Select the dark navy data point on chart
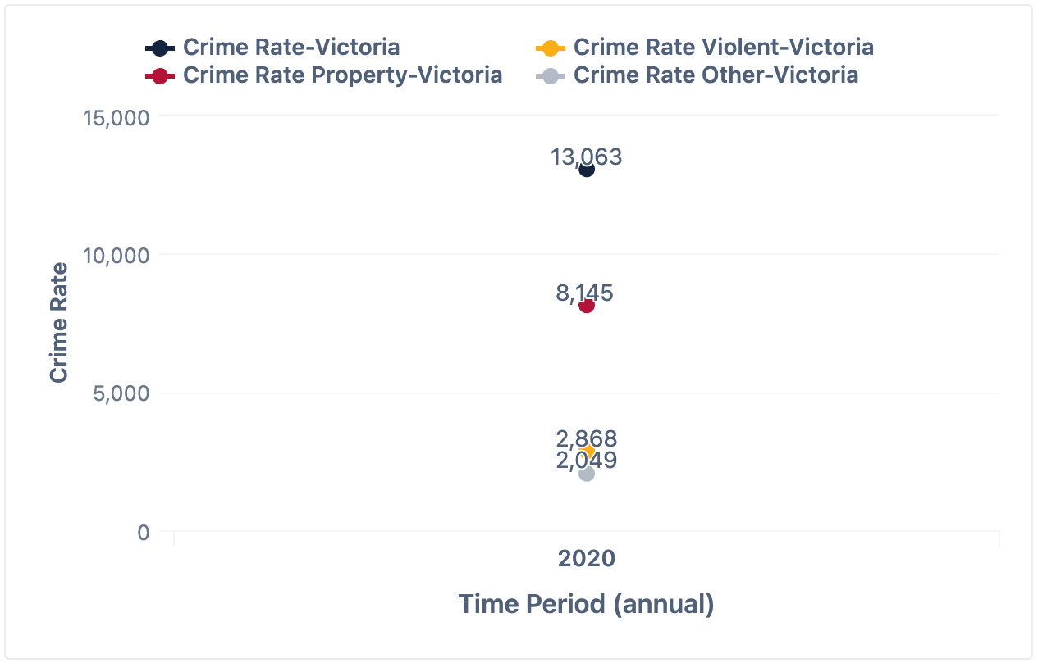Viewport: 1038px width, 663px height. pos(587,170)
